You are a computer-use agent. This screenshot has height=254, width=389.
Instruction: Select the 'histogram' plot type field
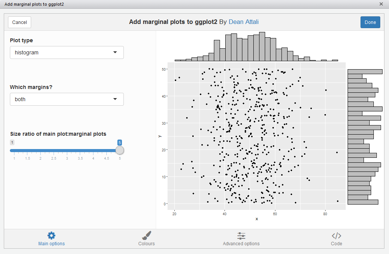[x=61, y=52]
